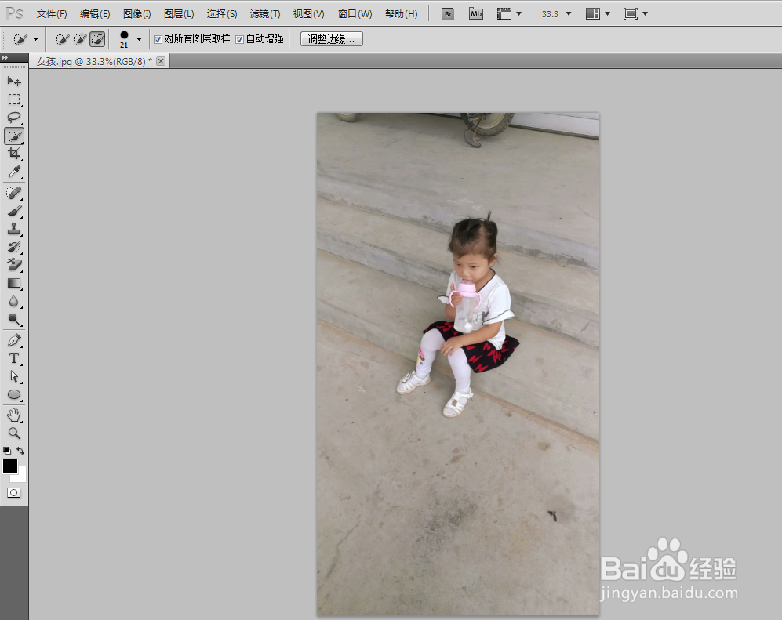
Task: Choose New Selection mode in options bar
Action: [x=62, y=39]
